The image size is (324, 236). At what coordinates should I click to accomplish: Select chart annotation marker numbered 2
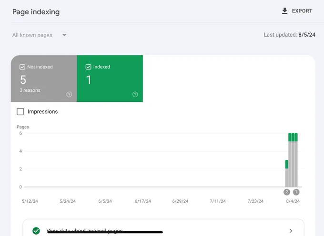coord(287,192)
